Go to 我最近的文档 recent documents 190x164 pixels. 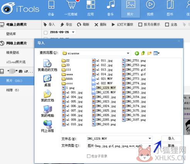(47, 65)
